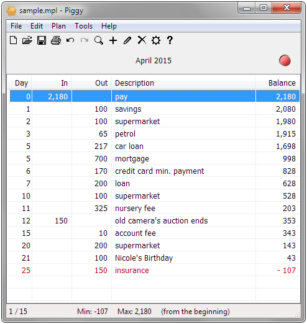The image size is (307, 324).
Task: Select the 'nursery fee' row
Action: pyautogui.click(x=153, y=208)
